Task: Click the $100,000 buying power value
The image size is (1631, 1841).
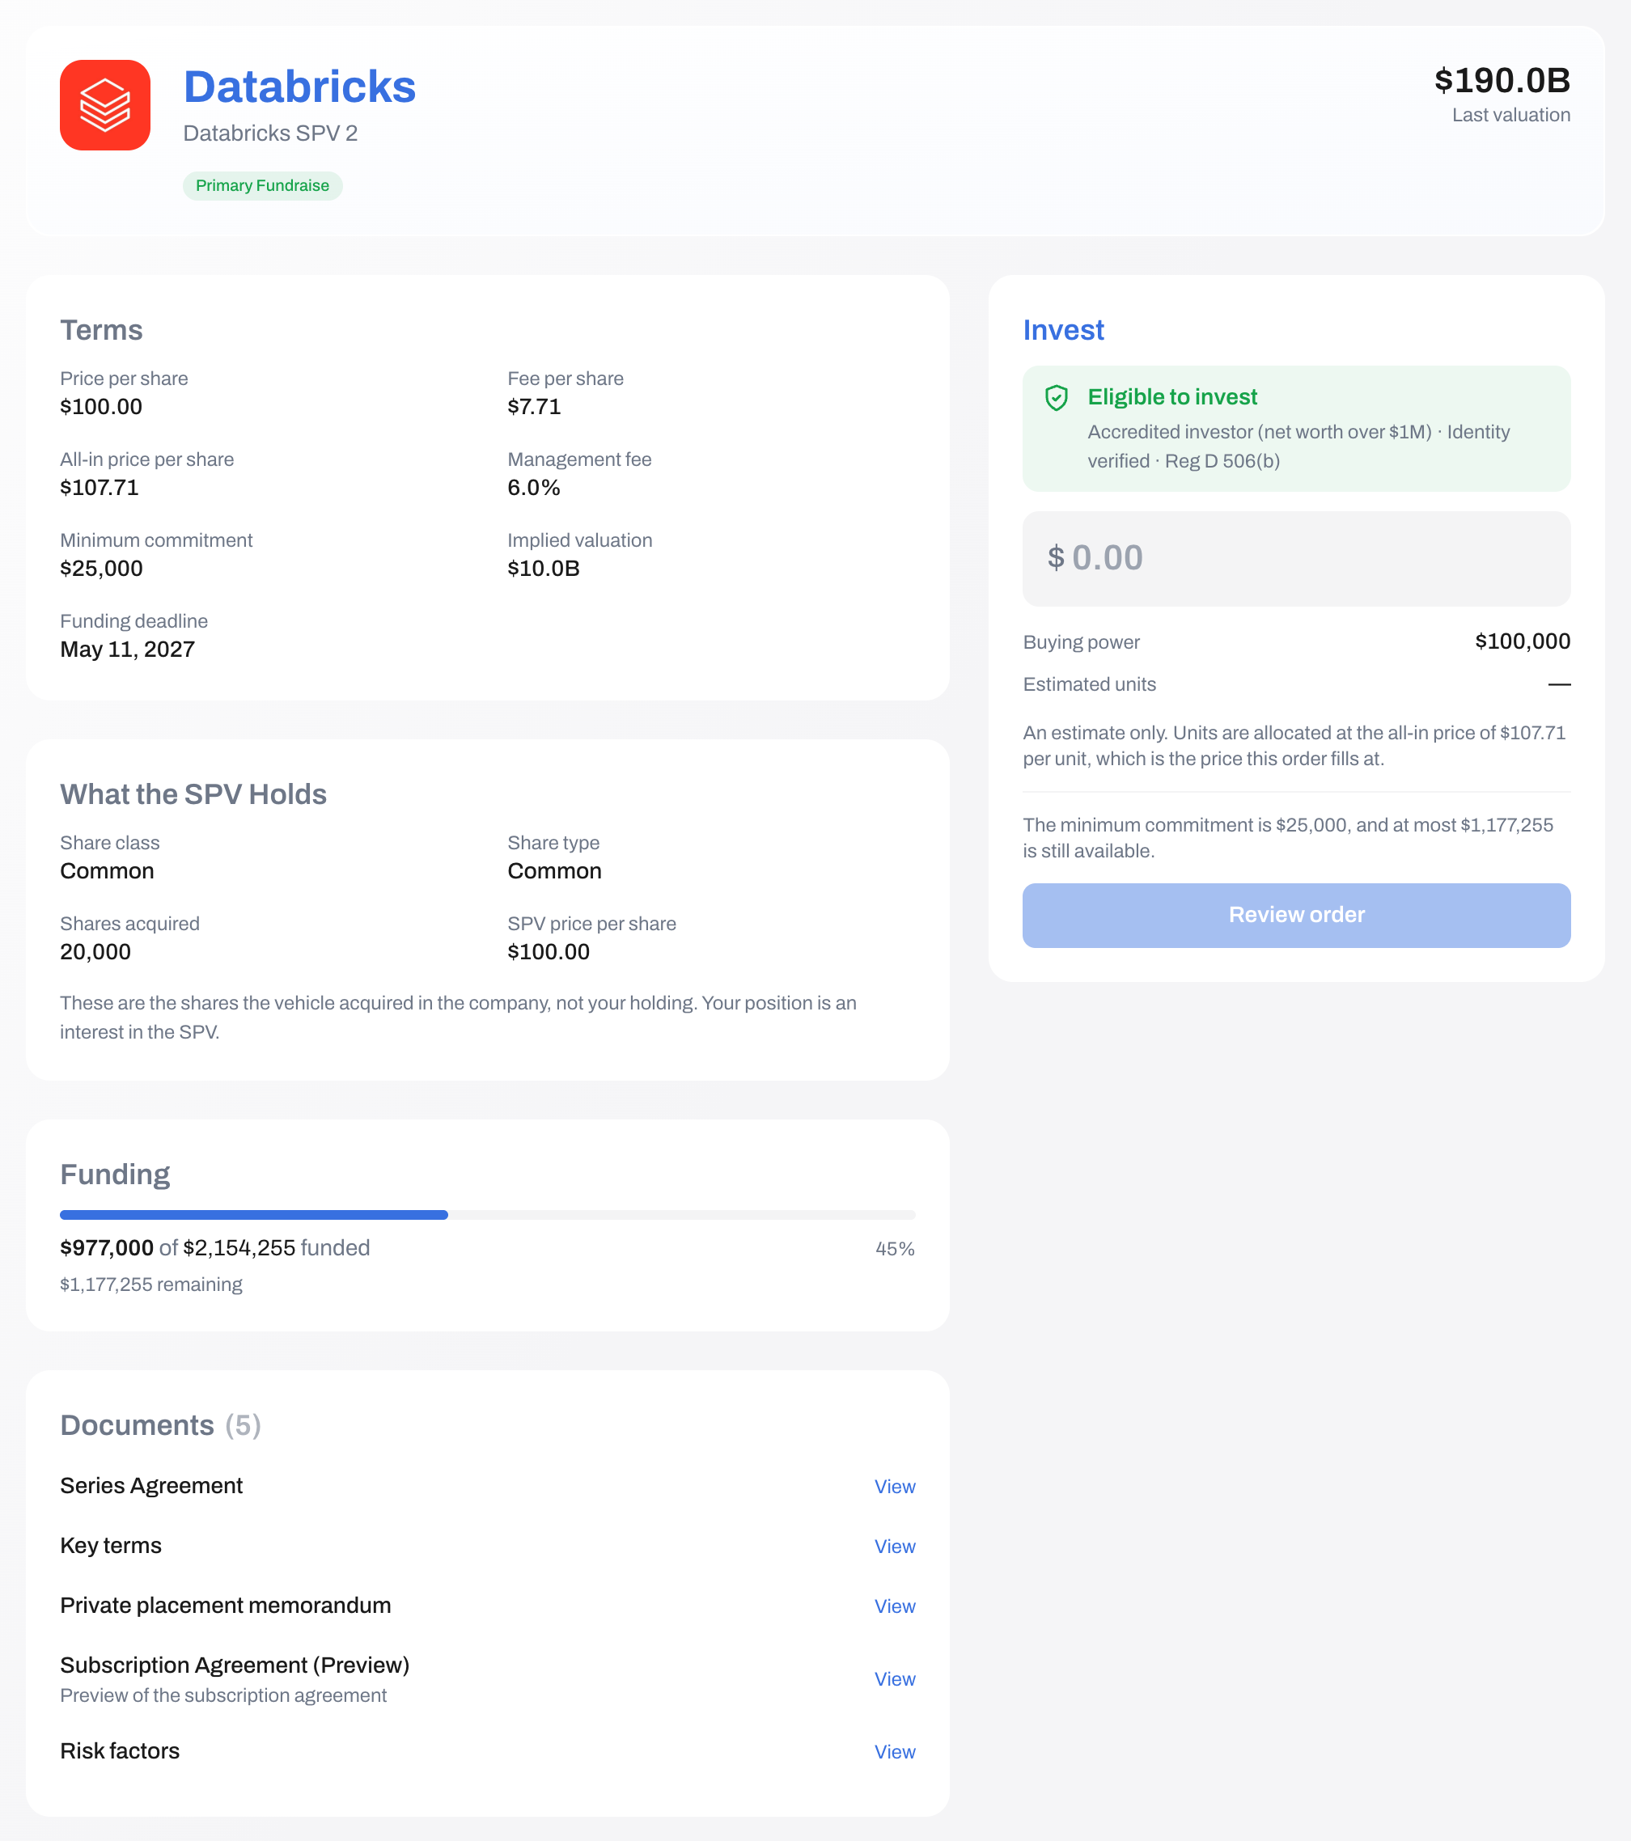Action: tap(1522, 641)
